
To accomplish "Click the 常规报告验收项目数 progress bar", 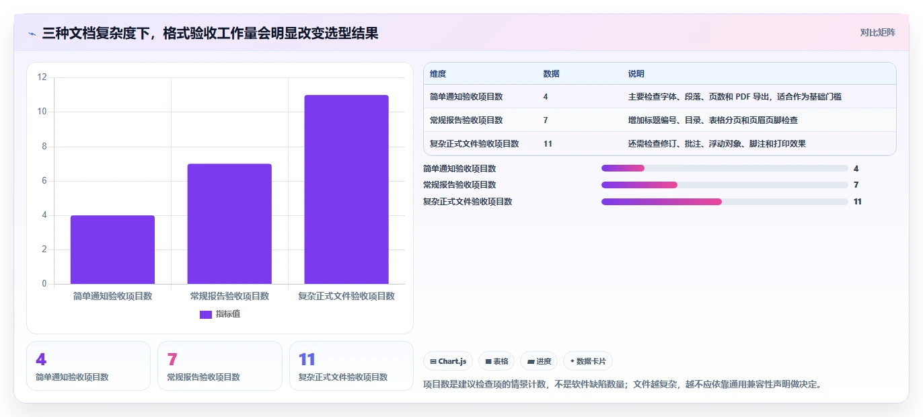I will coord(725,185).
